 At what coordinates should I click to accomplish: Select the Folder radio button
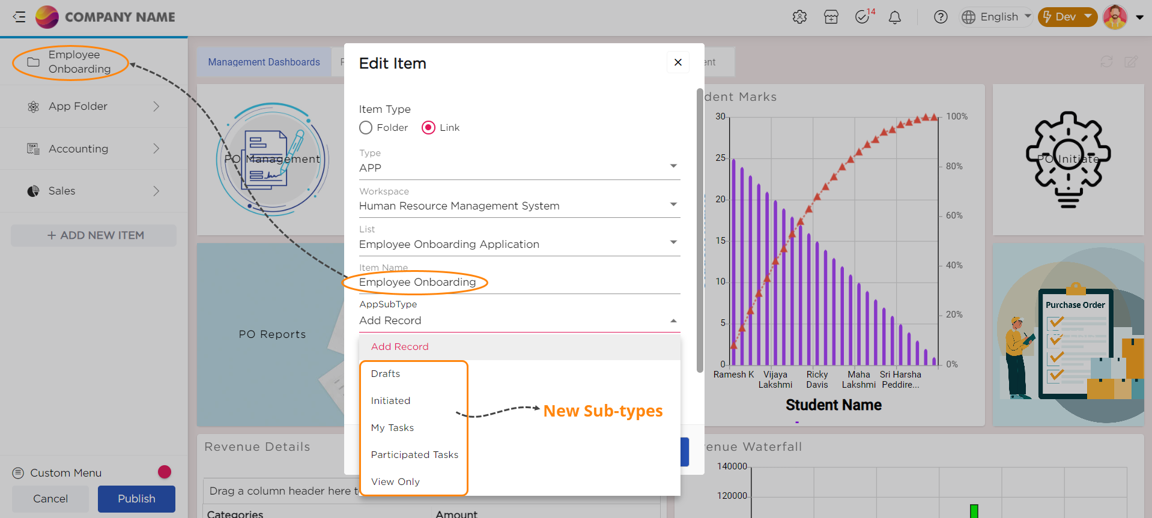coord(366,128)
